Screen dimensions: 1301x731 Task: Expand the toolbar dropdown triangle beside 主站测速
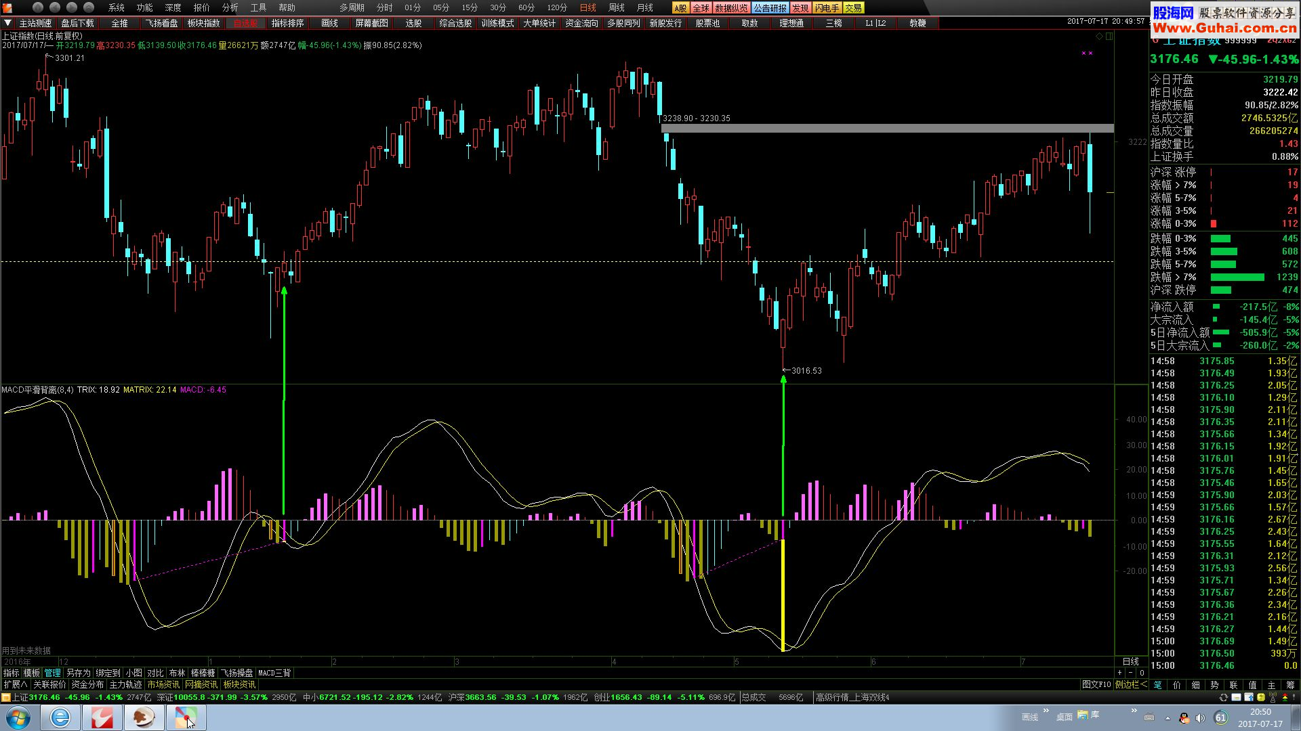coord(7,23)
